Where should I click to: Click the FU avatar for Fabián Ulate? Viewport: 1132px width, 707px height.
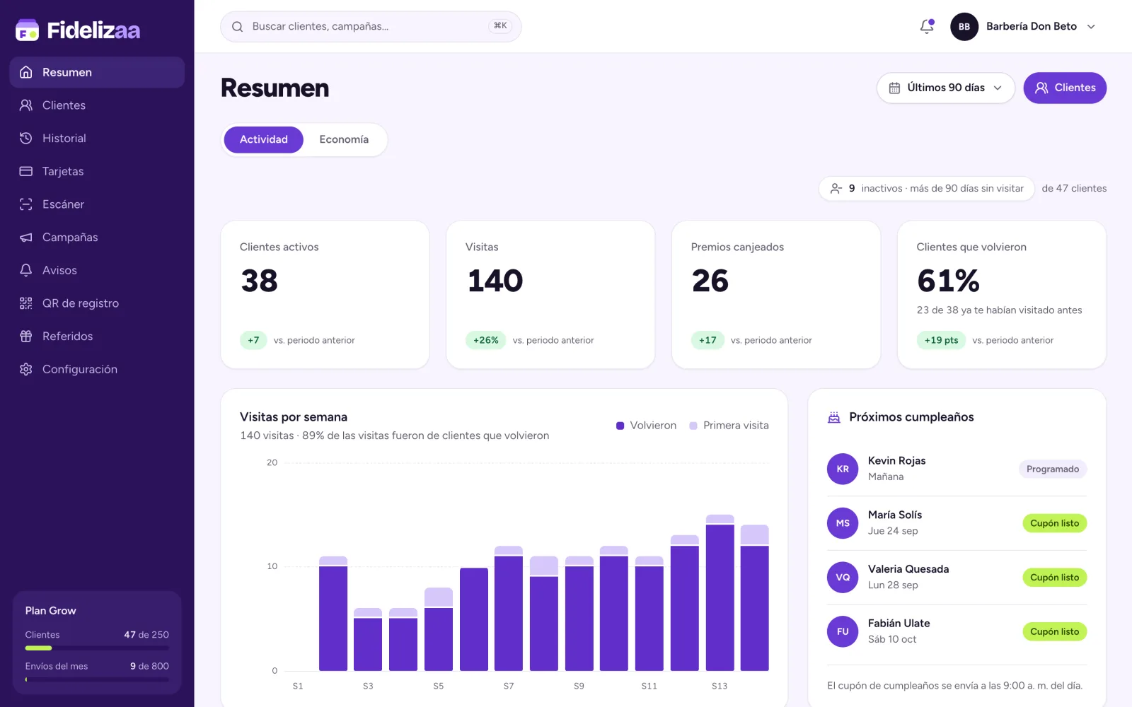coord(843,631)
